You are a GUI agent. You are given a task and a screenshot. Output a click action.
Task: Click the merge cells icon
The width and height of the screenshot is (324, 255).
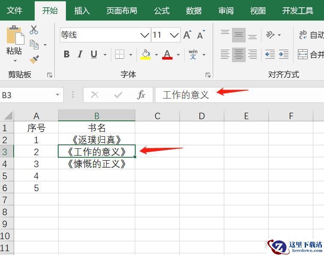(x=303, y=54)
